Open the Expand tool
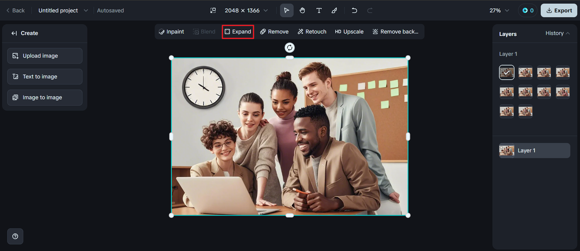The width and height of the screenshot is (580, 251). point(238,32)
